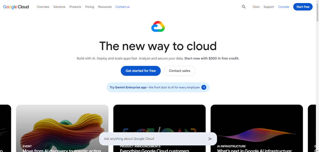Viewport: 319px width, 152px height.
Task: Go to the Pricing menu item
Action: tap(89, 7)
